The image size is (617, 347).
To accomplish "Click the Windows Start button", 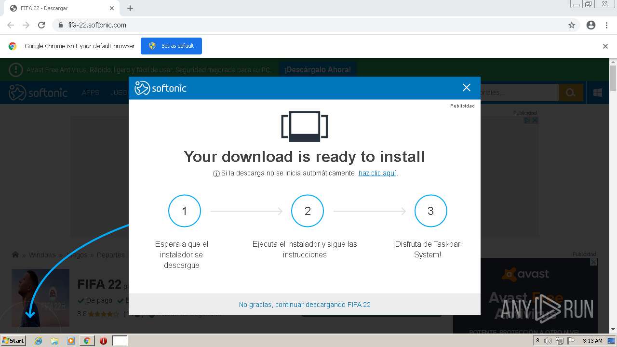I will [x=13, y=340].
